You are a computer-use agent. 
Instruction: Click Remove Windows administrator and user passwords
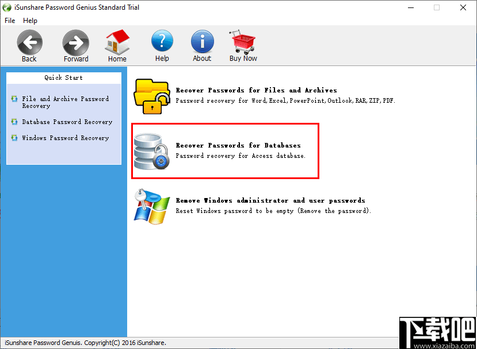pos(270,200)
